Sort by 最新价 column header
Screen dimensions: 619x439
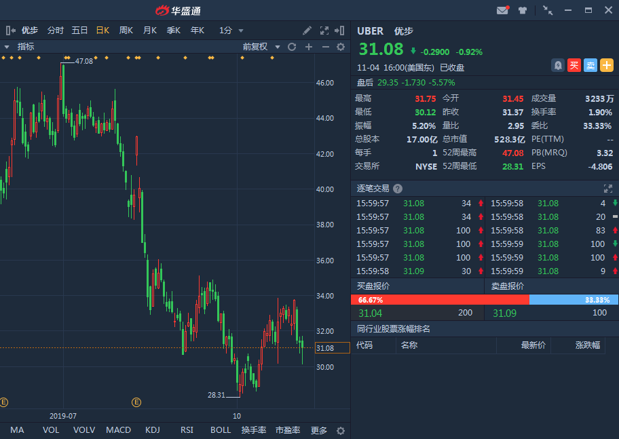533,345
